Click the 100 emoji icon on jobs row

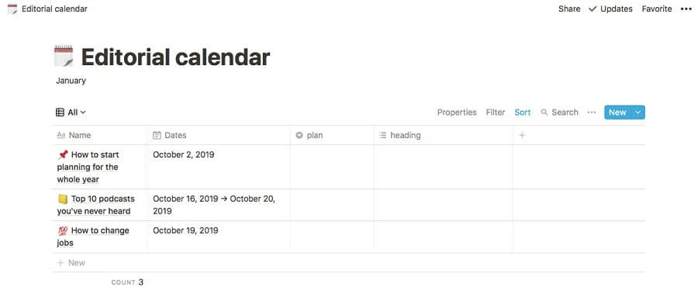coord(63,230)
